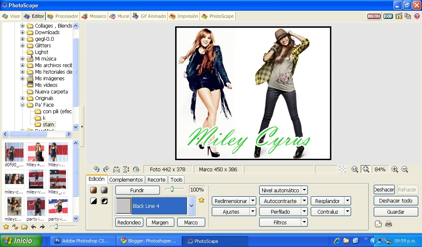Switch to the Recorte tab
The image size is (422, 247).
[156, 179]
